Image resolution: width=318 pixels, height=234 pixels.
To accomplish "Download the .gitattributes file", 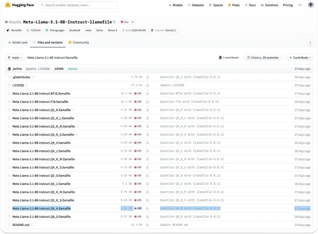I will (x=148, y=77).
